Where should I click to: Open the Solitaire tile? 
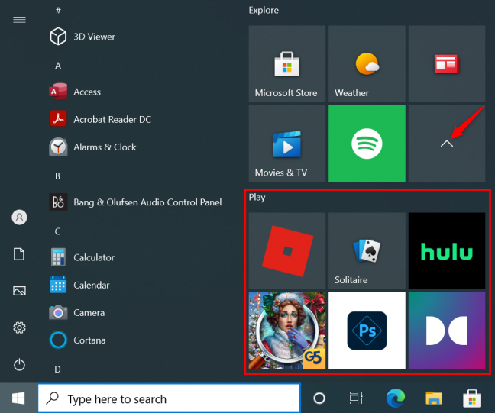(x=367, y=251)
